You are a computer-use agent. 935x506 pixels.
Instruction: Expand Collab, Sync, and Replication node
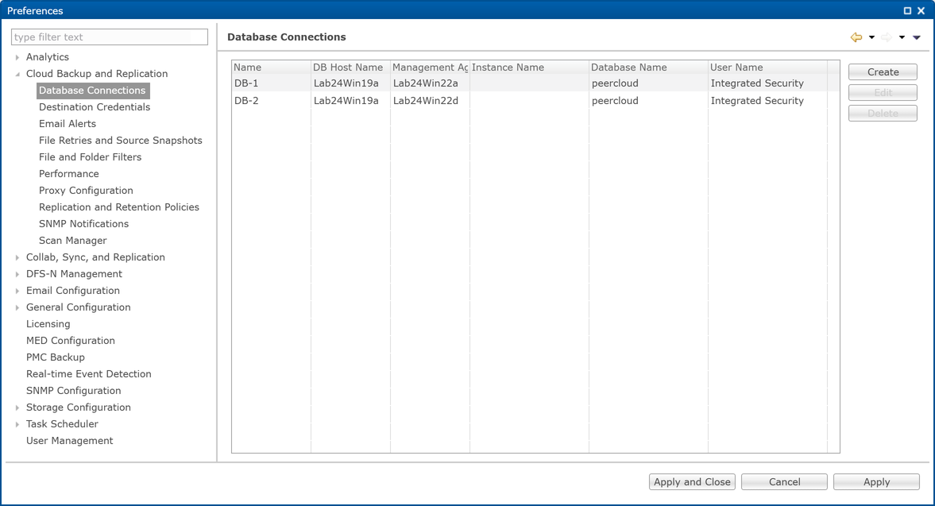pos(17,257)
